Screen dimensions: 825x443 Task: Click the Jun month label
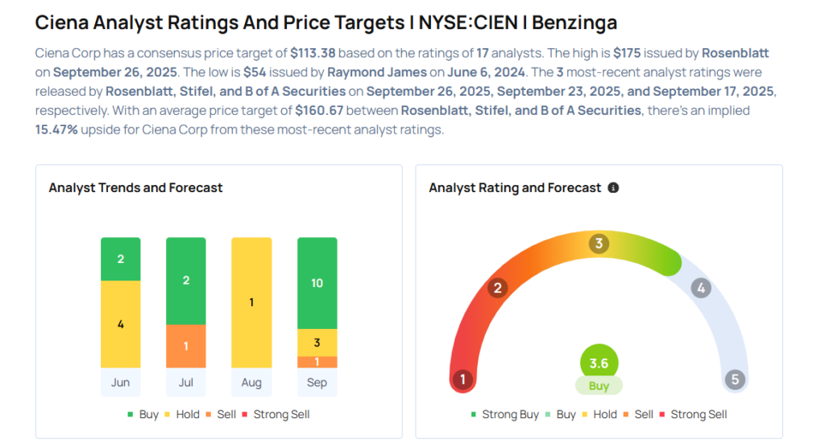pos(120,383)
